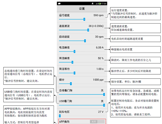Click the 27 V brake voltage value
Image resolution: width=162 pixels, height=124 pixels.
101,112
